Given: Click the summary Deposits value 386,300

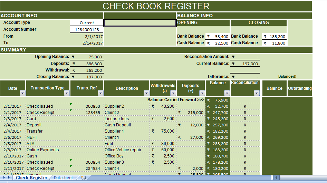Looking at the screenshot, I should tap(87, 64).
